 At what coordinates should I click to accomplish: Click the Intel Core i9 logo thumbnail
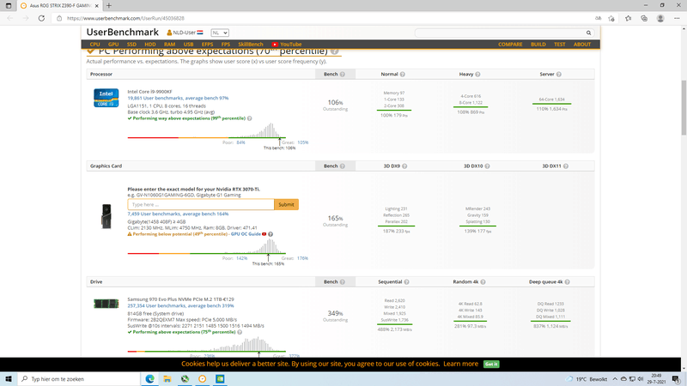coord(106,98)
